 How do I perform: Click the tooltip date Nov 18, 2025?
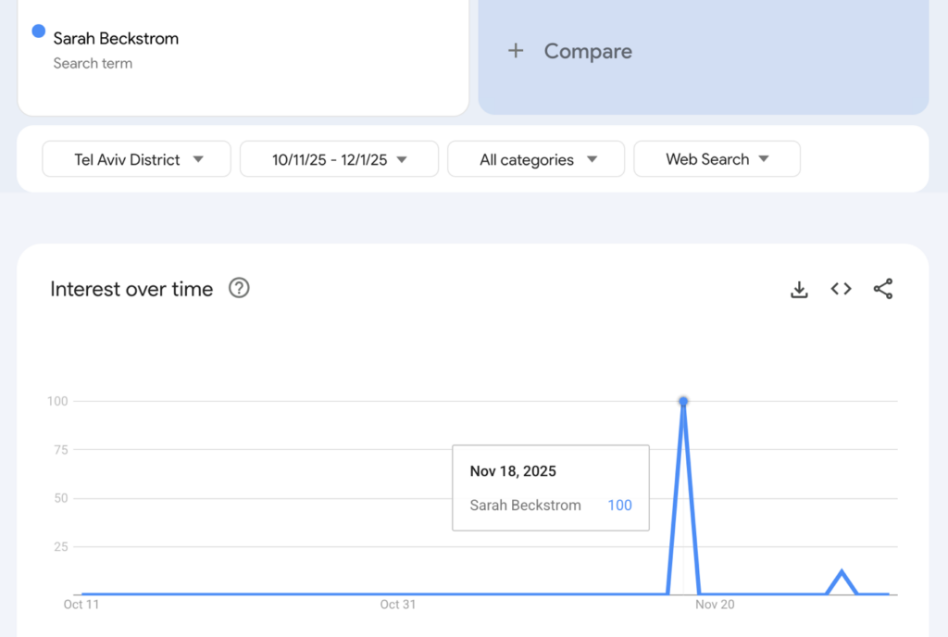pyautogui.click(x=513, y=471)
